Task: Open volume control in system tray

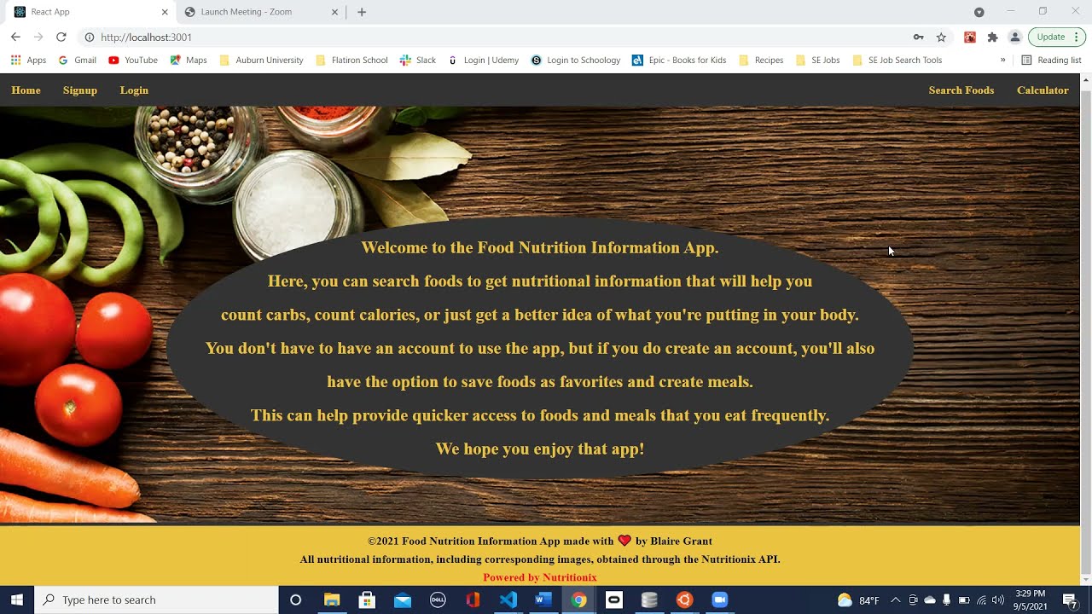Action: 998,600
